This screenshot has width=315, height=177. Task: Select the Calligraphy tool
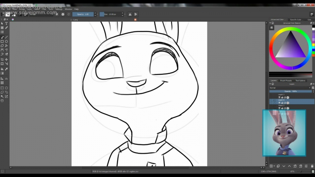pyautogui.click(x=6, y=28)
